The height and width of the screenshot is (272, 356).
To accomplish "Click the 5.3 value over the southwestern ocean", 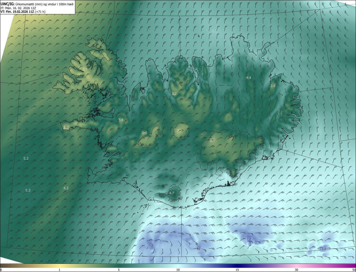I will [x=28, y=191].
